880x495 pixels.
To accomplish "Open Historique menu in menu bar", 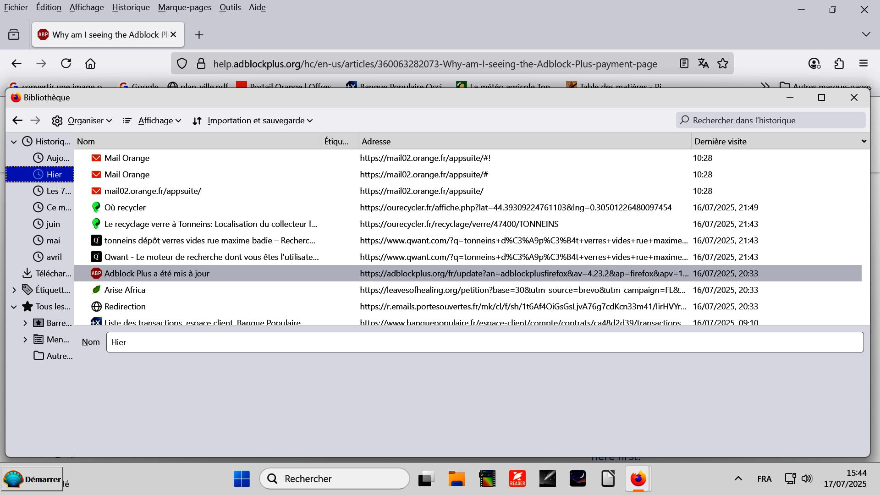I will [131, 7].
